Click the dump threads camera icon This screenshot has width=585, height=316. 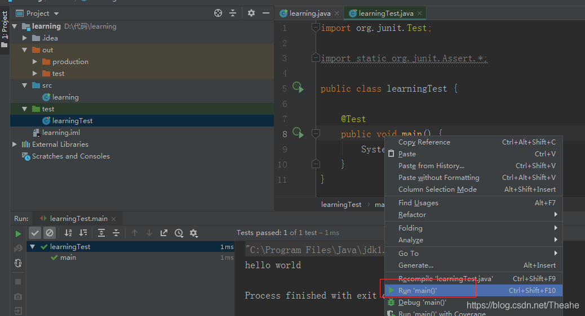[18, 297]
